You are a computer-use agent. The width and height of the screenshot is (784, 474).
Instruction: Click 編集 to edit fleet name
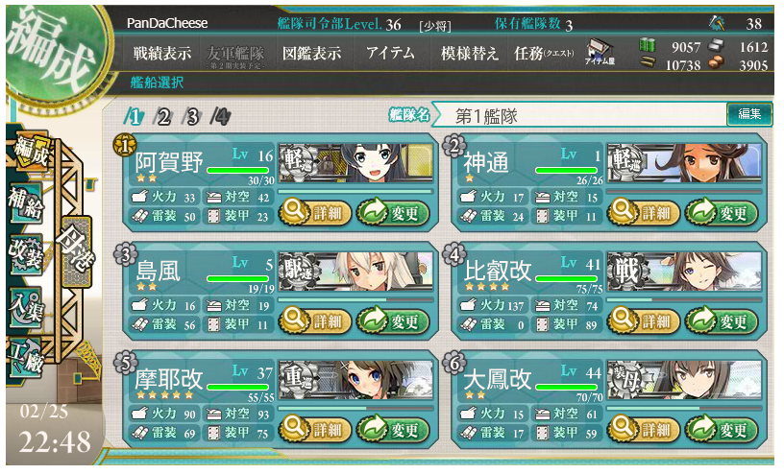749,114
